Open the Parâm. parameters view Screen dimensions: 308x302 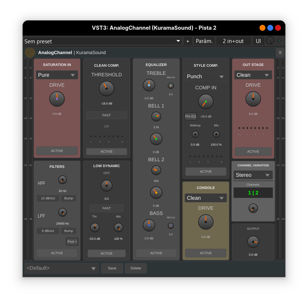point(204,41)
